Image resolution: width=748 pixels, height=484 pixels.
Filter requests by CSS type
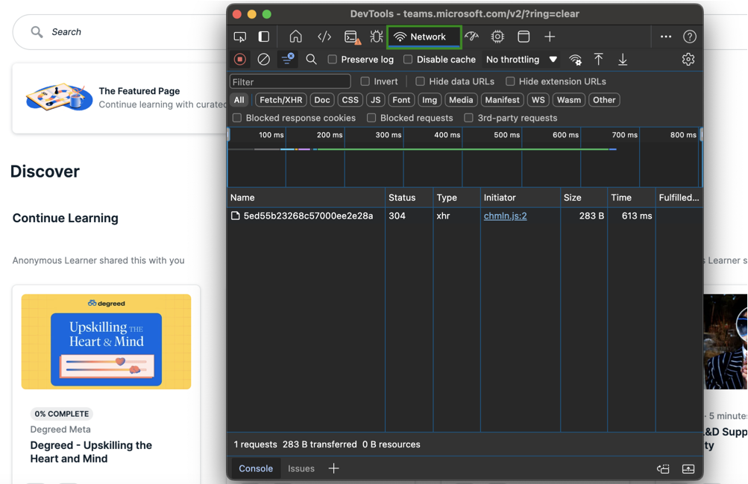(x=351, y=100)
